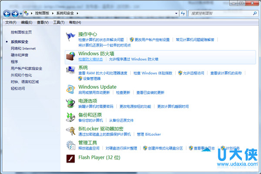The width and height of the screenshot is (261, 174).
Task: Click the System computer monitor icon
Action: pyautogui.click(x=70, y=70)
